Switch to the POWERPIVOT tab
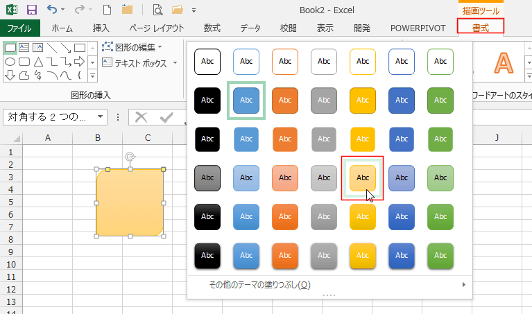The height and width of the screenshot is (314, 532). point(418,28)
